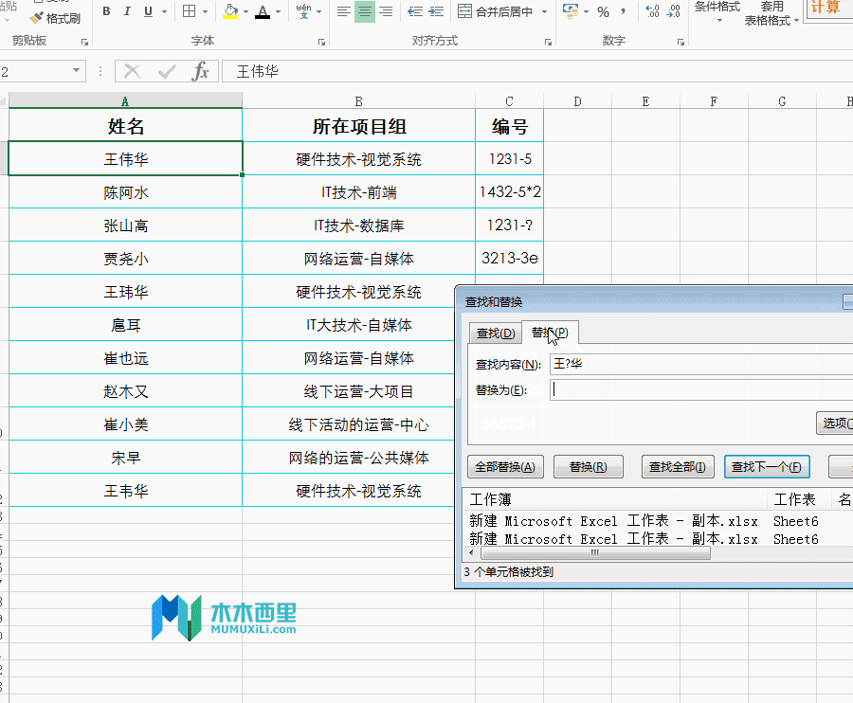Select column C header
Image resolution: width=853 pixels, height=703 pixels.
click(509, 101)
